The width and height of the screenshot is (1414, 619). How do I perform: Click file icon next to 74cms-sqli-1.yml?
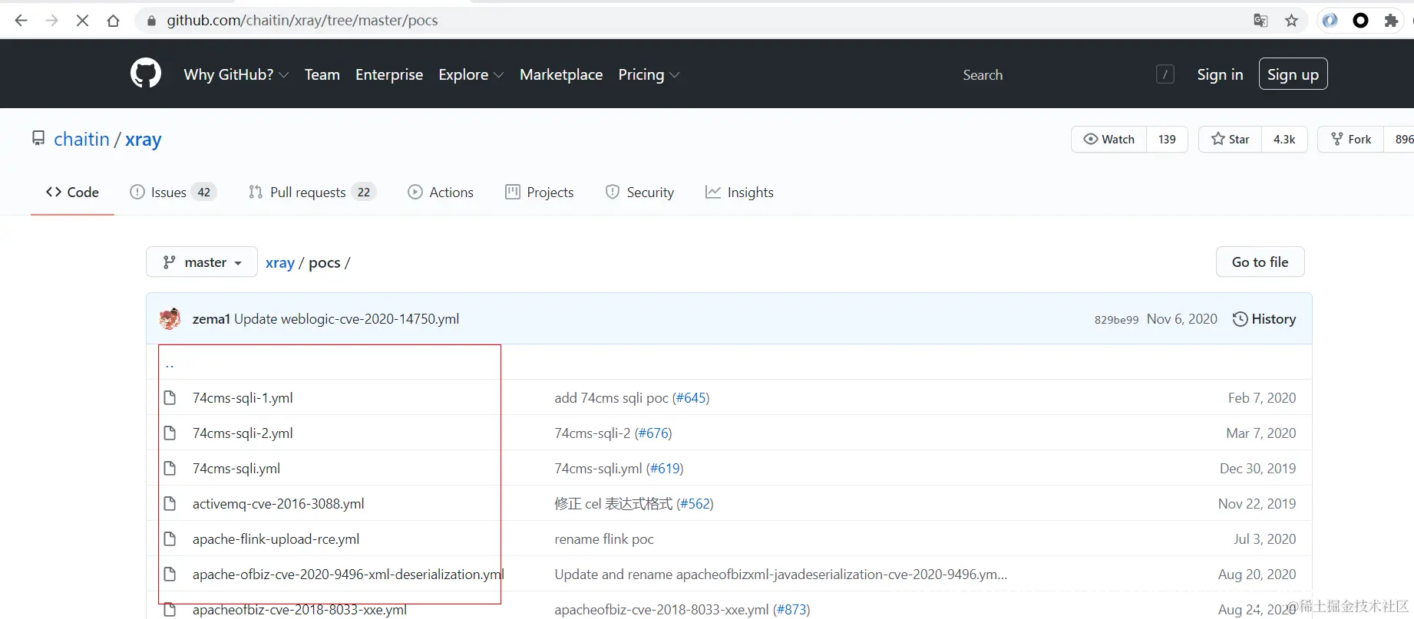(170, 398)
